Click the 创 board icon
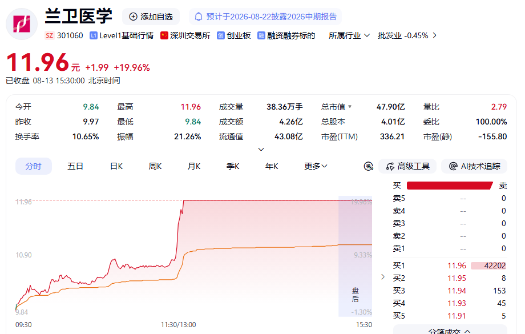Image resolution: width=525 pixels, height=334 pixels. tap(221, 35)
